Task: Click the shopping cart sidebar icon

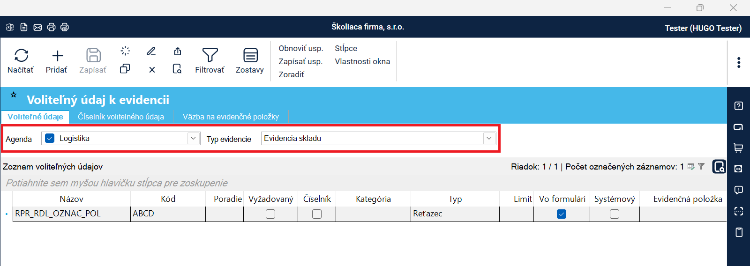Action: (x=738, y=148)
